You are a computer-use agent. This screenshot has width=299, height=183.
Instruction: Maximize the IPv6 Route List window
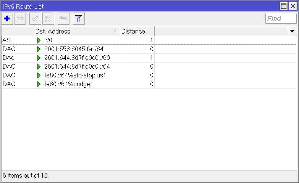click(284, 6)
